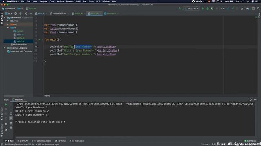Click the pin tab icon in Run panel

click(x=6, y=130)
